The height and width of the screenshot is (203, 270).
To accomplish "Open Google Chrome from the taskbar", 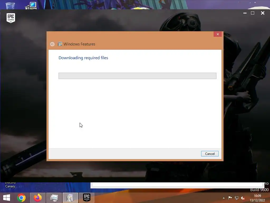I will [21, 198].
